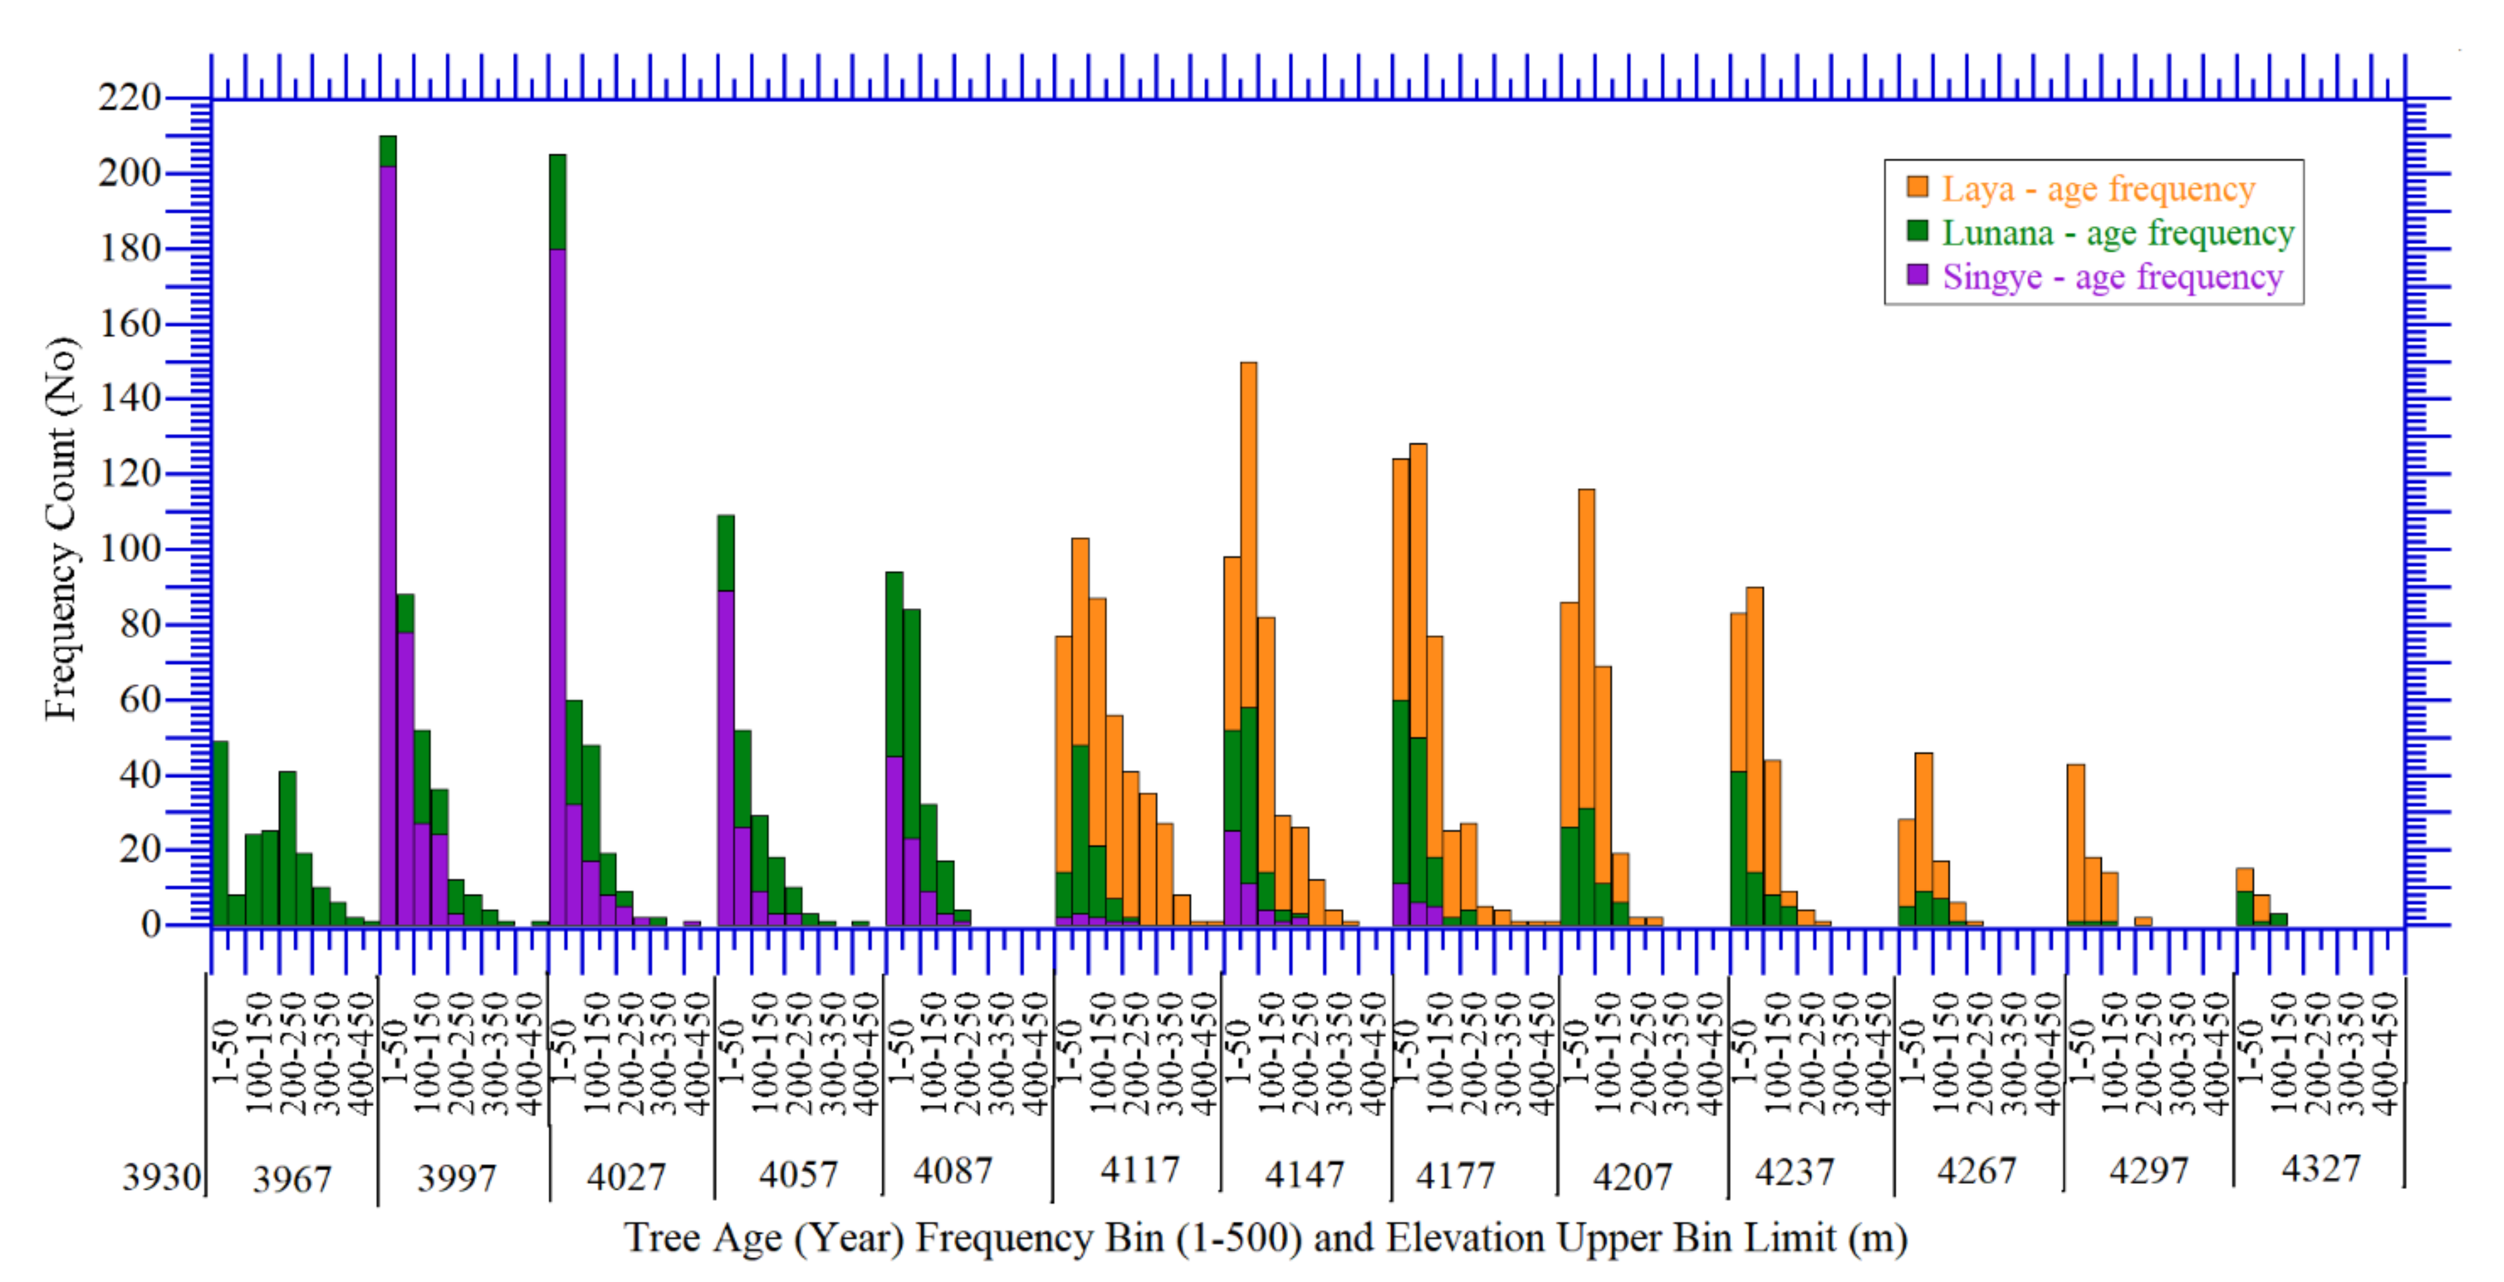Click the purple Singye legend swatch
The width and height of the screenshot is (2504, 1282).
click(x=1917, y=275)
